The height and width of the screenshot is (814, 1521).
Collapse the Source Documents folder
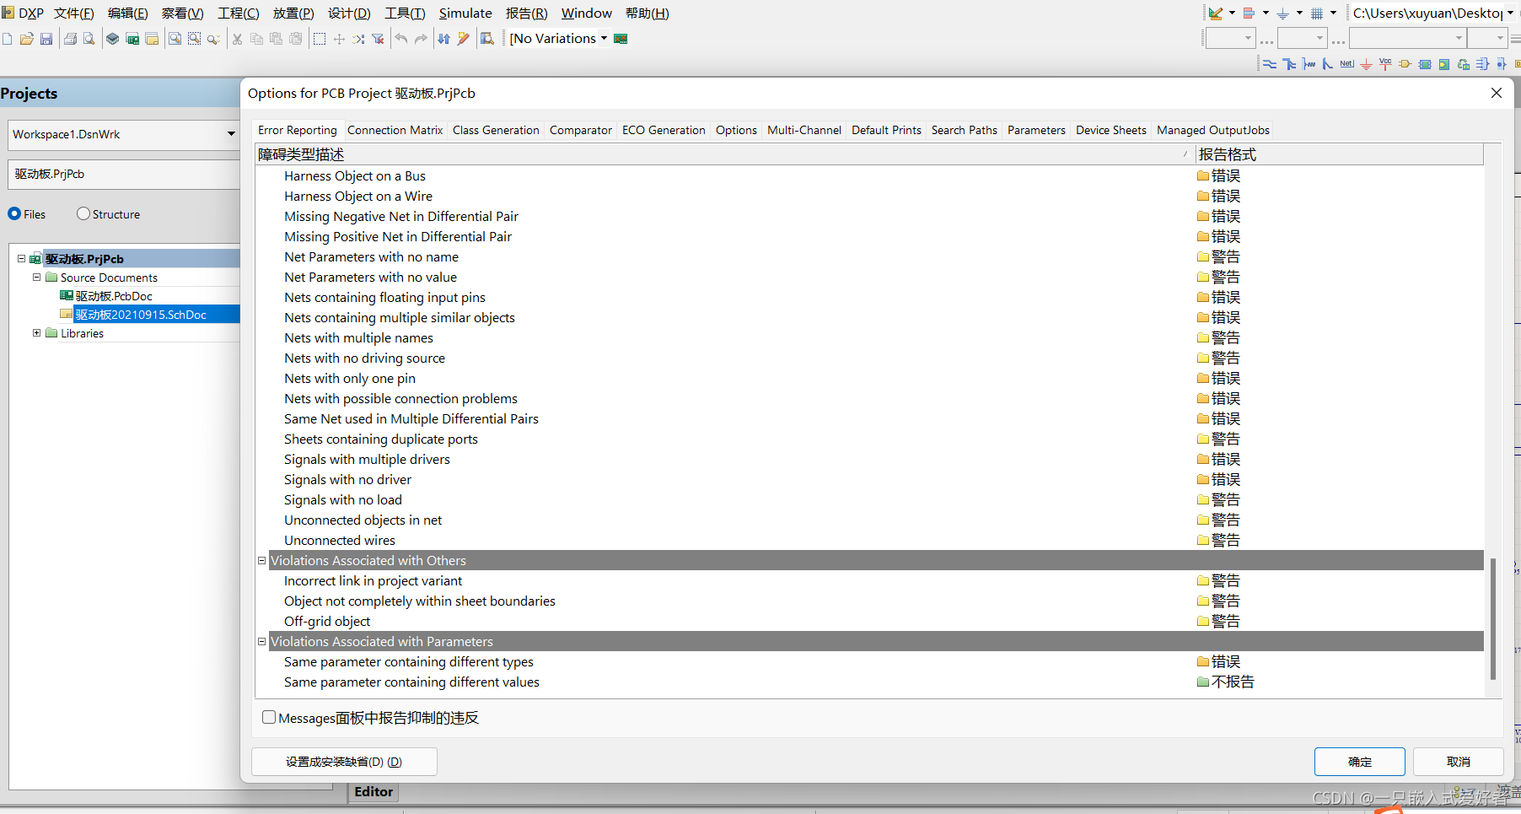coord(36,277)
